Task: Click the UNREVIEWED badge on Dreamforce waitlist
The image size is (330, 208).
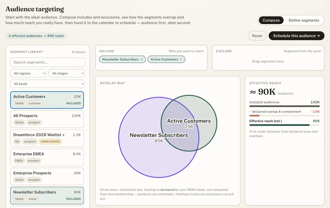Action: pos(50,141)
